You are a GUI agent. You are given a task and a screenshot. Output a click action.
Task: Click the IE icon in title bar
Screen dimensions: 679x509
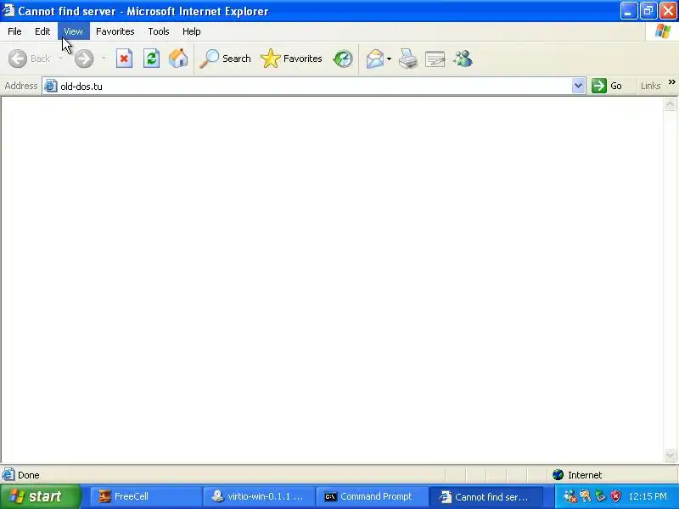coord(8,10)
